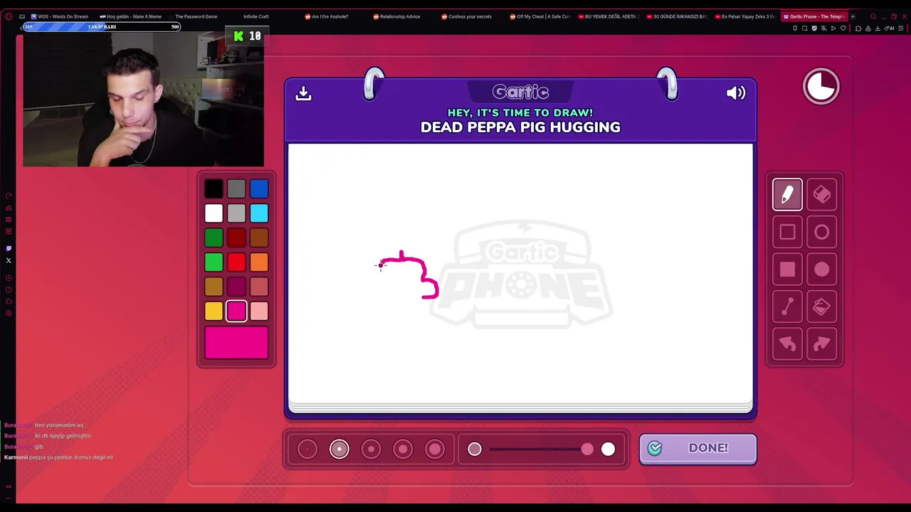
Task: Select the fourth brush size
Action: 403,449
